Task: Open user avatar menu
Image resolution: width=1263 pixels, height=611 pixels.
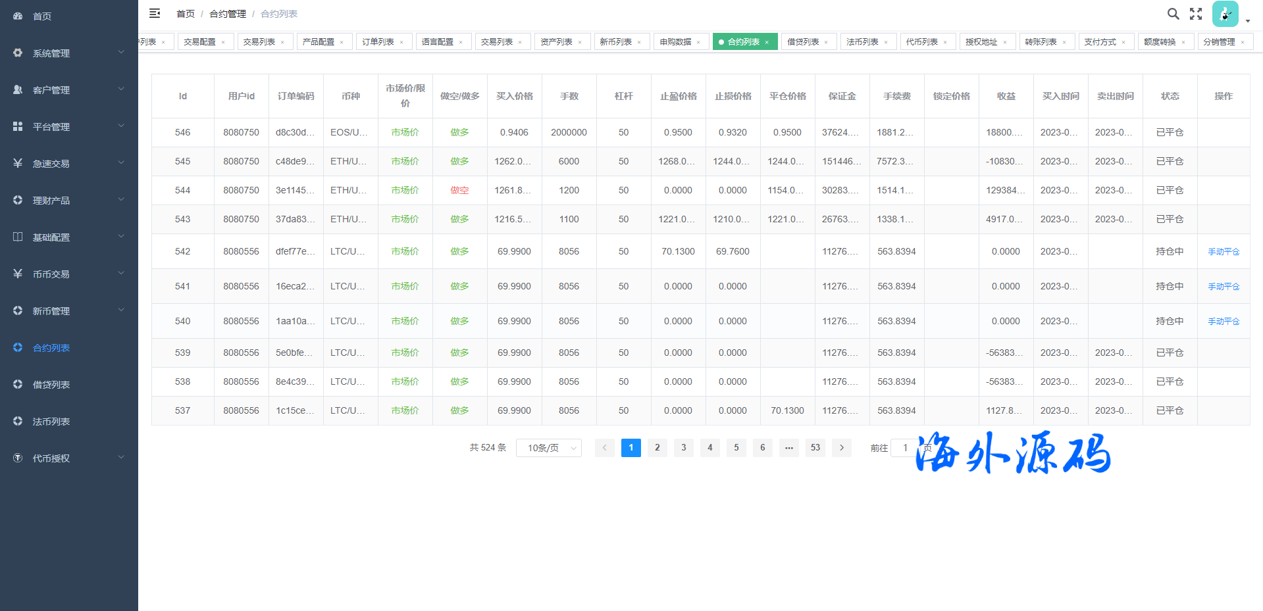Action: [1225, 14]
